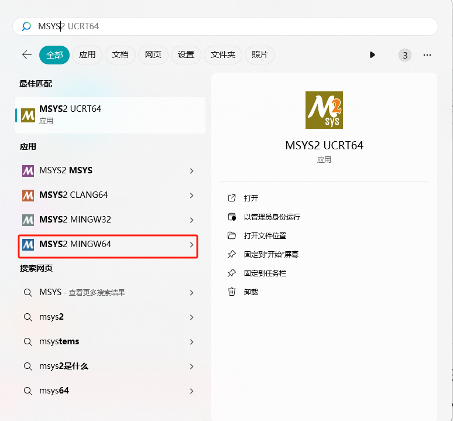This screenshot has width=453, height=421.
Task: Click the shield icon for 以管理员身份运行
Action: click(232, 217)
